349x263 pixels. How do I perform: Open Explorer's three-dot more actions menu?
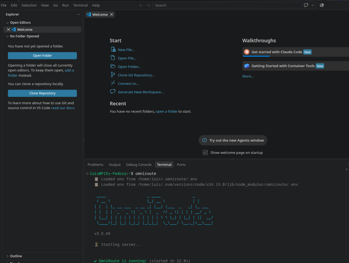(79, 14)
